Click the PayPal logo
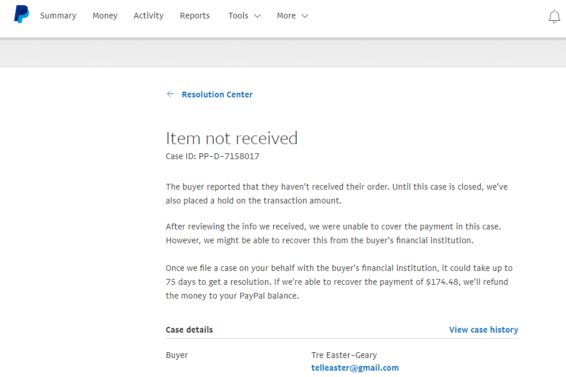 tap(21, 14)
